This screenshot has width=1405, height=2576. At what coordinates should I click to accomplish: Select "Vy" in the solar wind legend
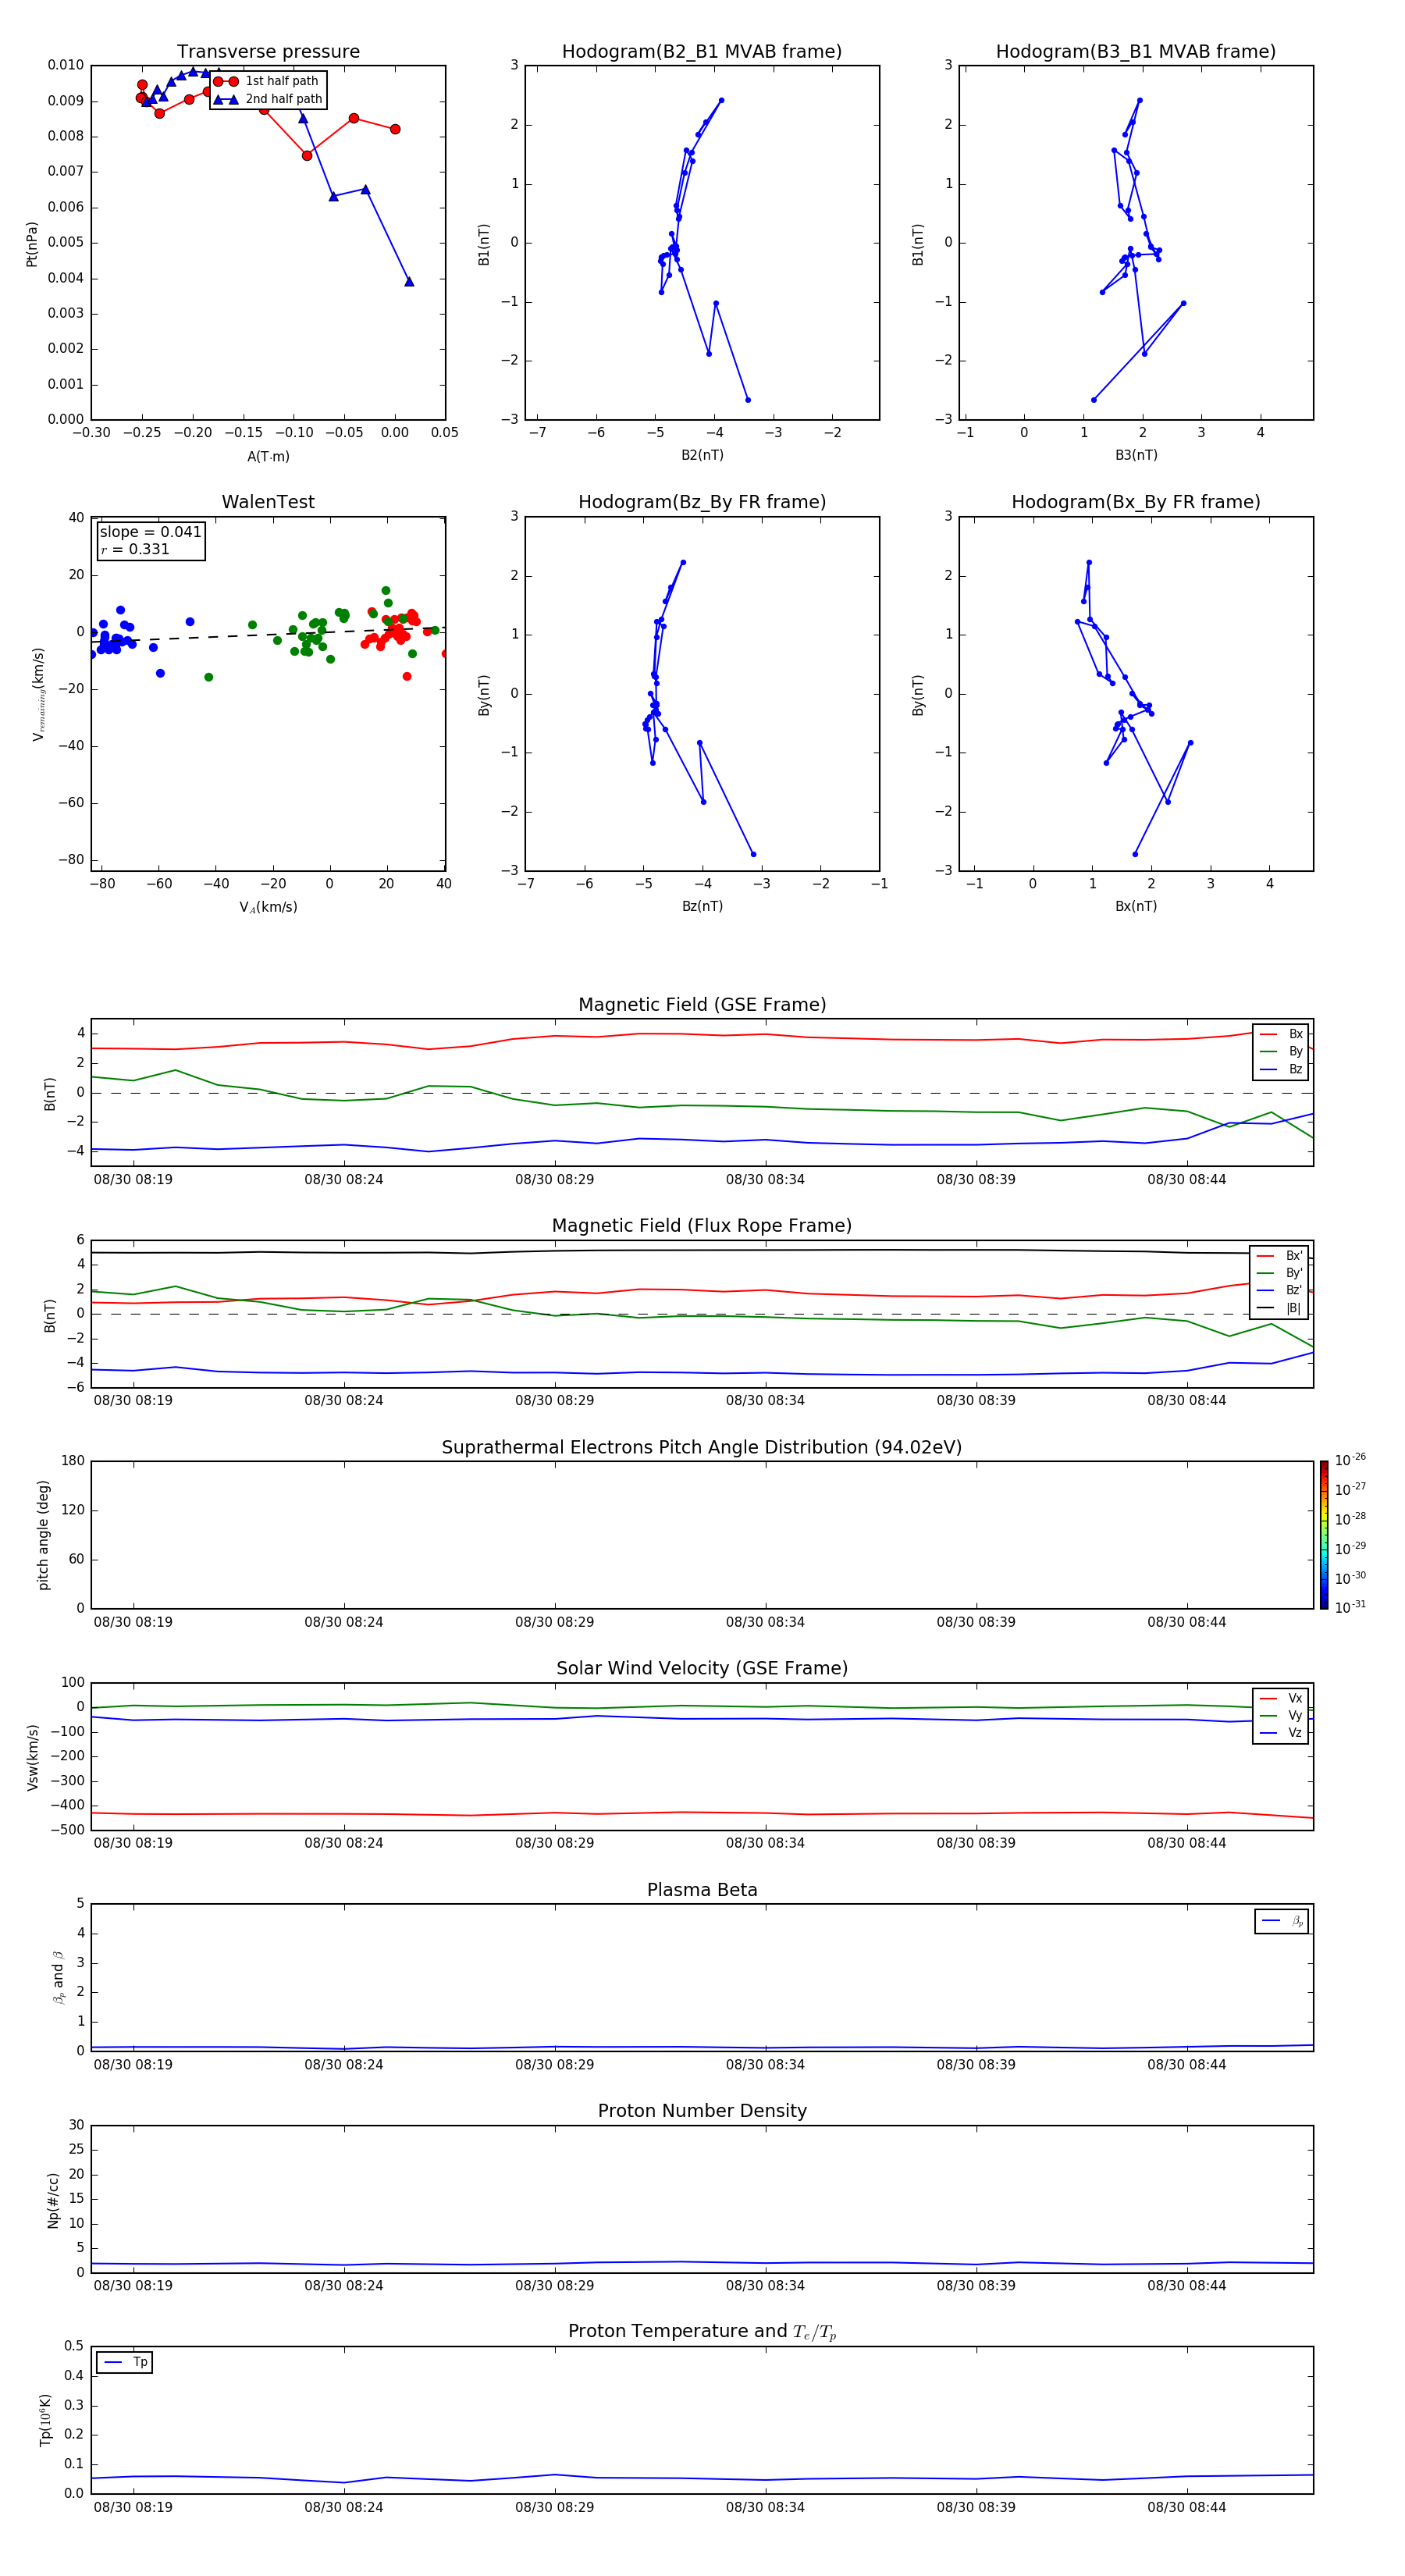pos(1281,1715)
